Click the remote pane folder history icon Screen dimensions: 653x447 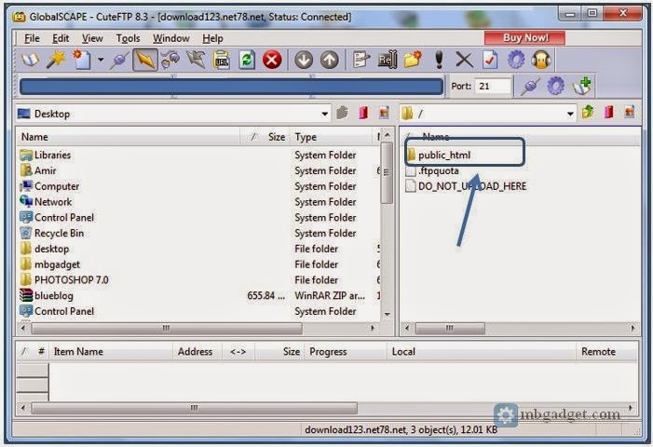630,113
